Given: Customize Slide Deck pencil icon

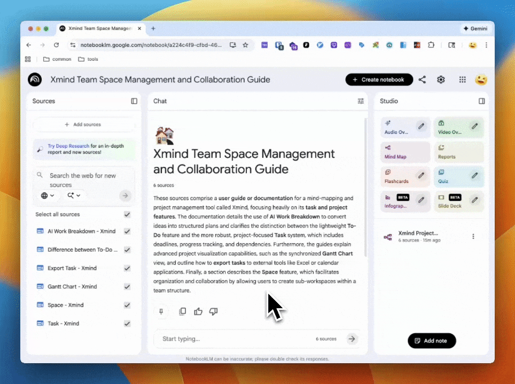Looking at the screenshot, I should 474,200.
